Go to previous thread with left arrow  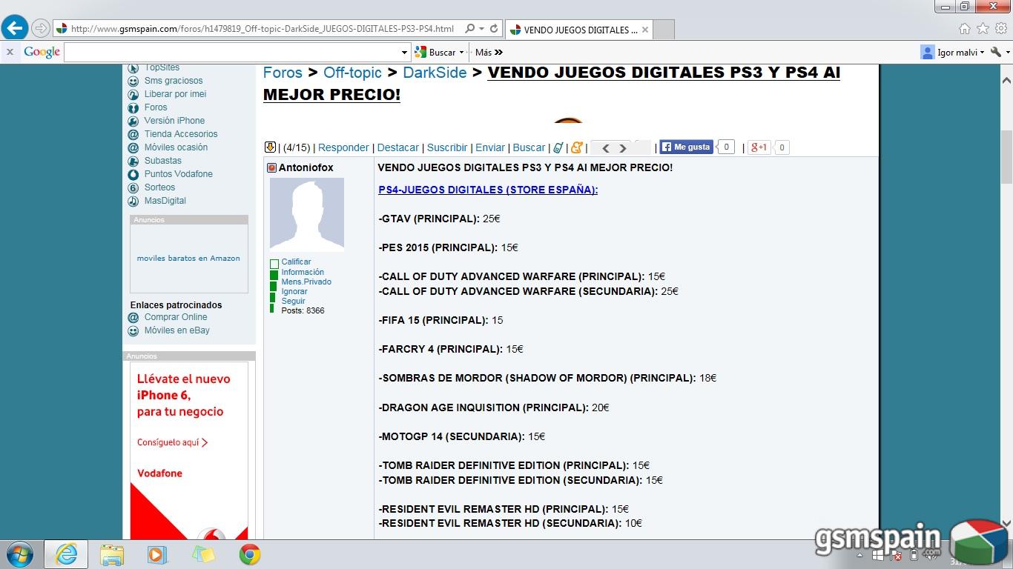point(605,148)
